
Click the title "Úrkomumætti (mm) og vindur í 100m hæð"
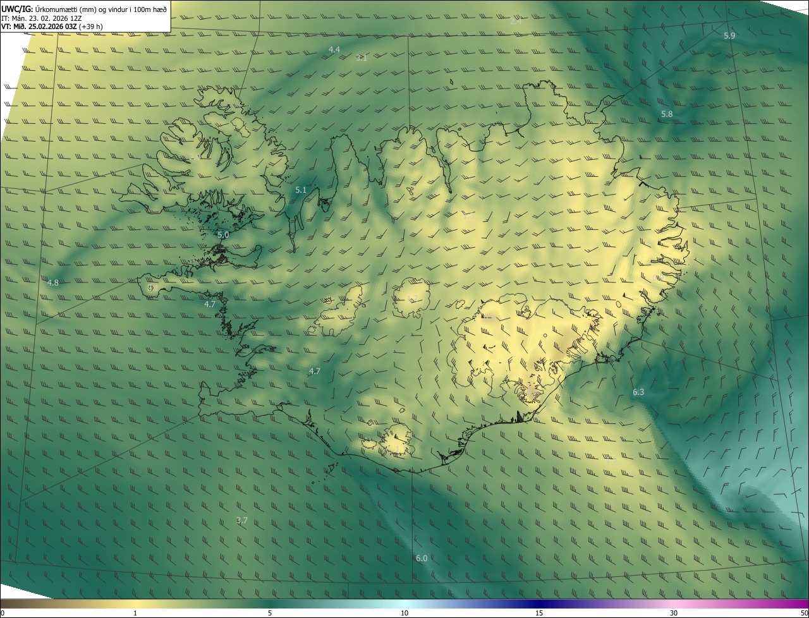click(100, 8)
